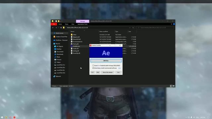This screenshot has height=119, width=212.
Task: Click the address bar path text
Action: pos(77,28)
